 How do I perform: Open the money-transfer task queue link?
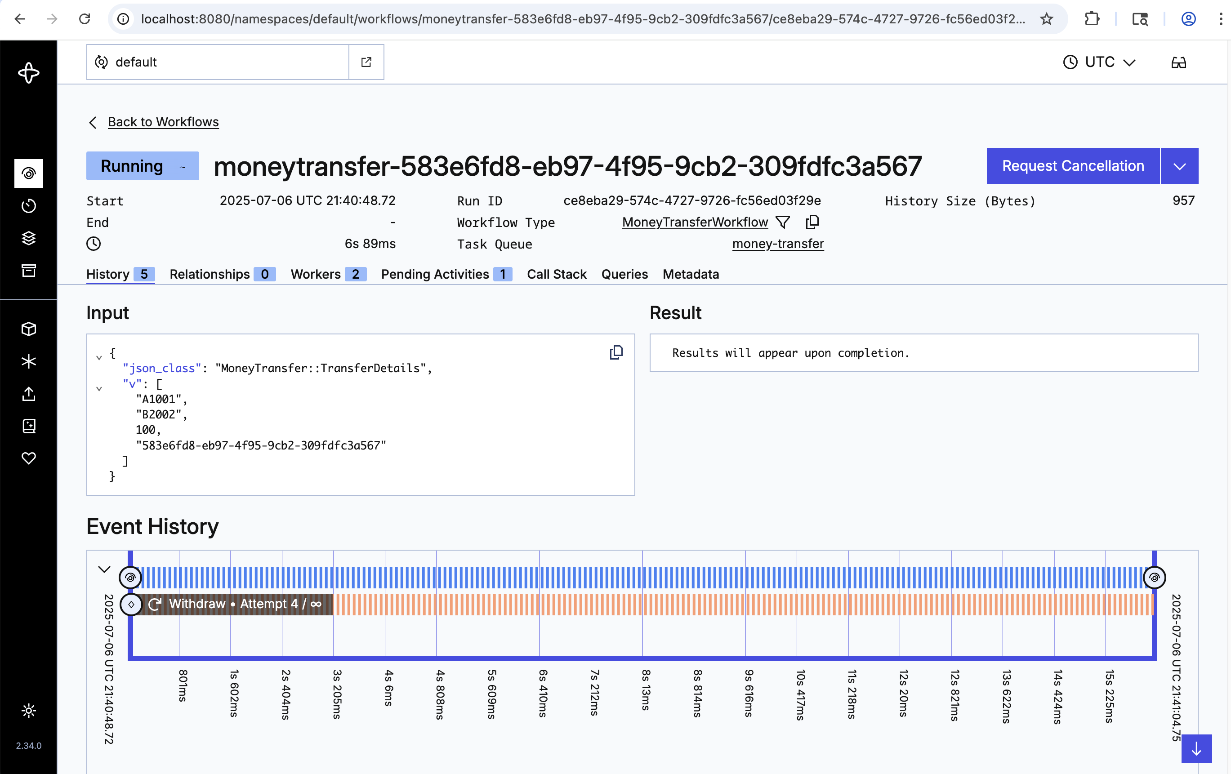tap(777, 244)
